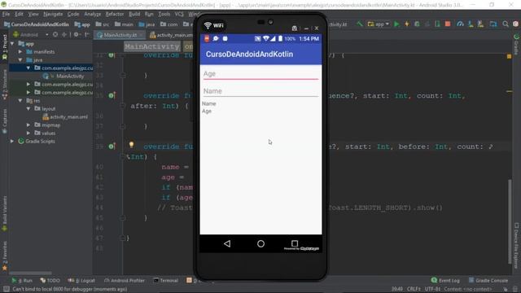Focus the Age input field in emulator

point(260,74)
